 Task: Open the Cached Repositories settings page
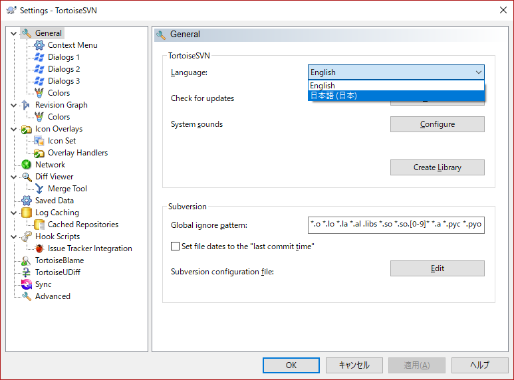83,225
